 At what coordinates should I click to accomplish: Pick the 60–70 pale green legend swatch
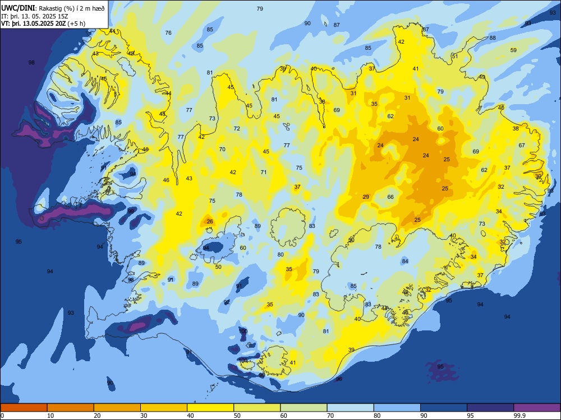304,408
